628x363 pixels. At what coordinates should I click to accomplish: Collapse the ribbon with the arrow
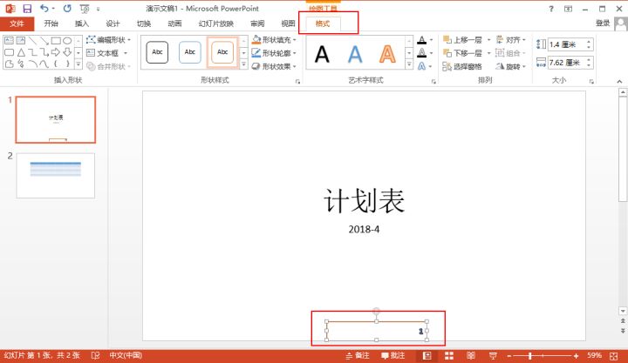[619, 82]
